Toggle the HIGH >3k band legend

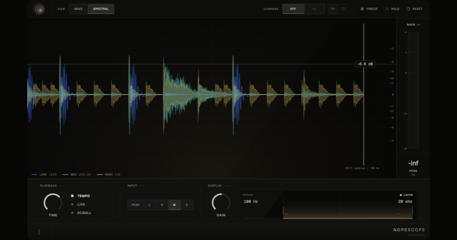click(109, 174)
